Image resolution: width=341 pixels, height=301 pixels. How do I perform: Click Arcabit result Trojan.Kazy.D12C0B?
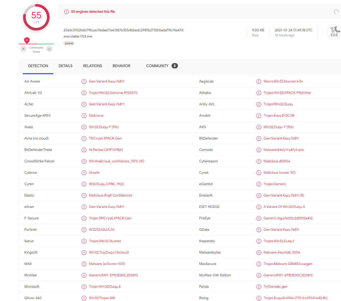click(x=279, y=116)
